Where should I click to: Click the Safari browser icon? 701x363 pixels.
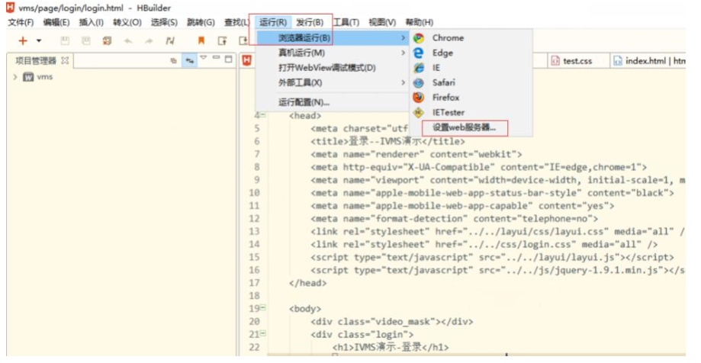[419, 82]
